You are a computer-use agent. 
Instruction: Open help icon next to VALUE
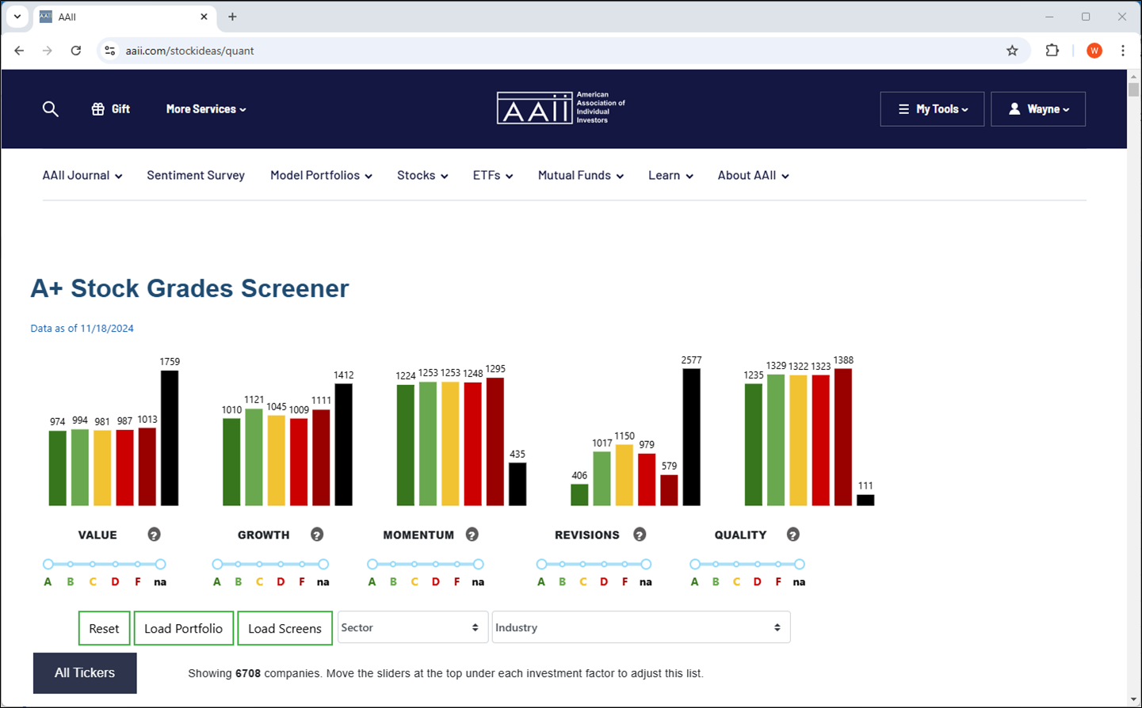pos(155,535)
